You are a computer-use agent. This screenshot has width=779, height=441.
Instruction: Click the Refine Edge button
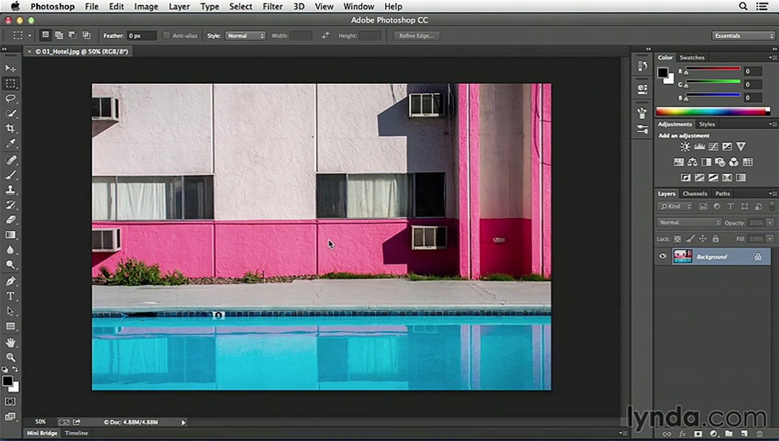[416, 36]
